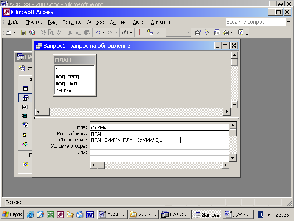Open the Окно menu
This screenshot has height=221, width=294.
tap(139, 22)
